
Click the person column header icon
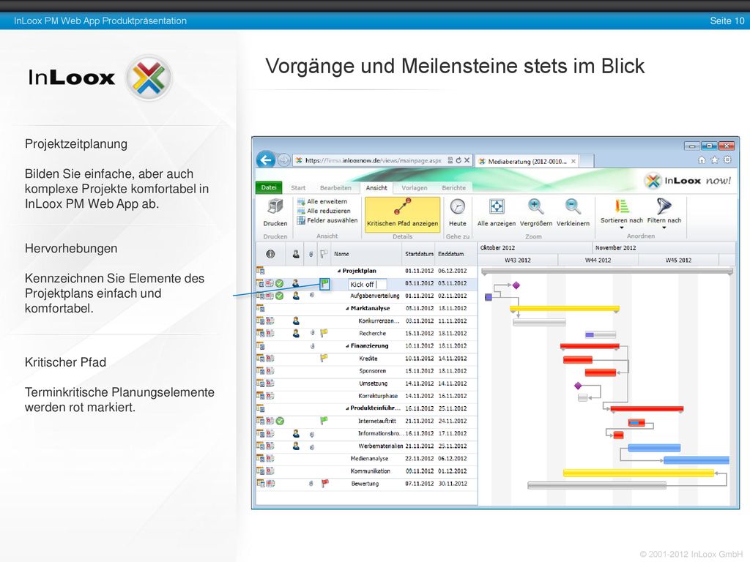296,254
